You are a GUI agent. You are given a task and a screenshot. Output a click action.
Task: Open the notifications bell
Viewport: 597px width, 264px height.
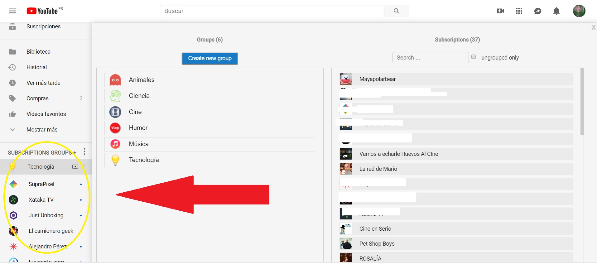point(556,11)
